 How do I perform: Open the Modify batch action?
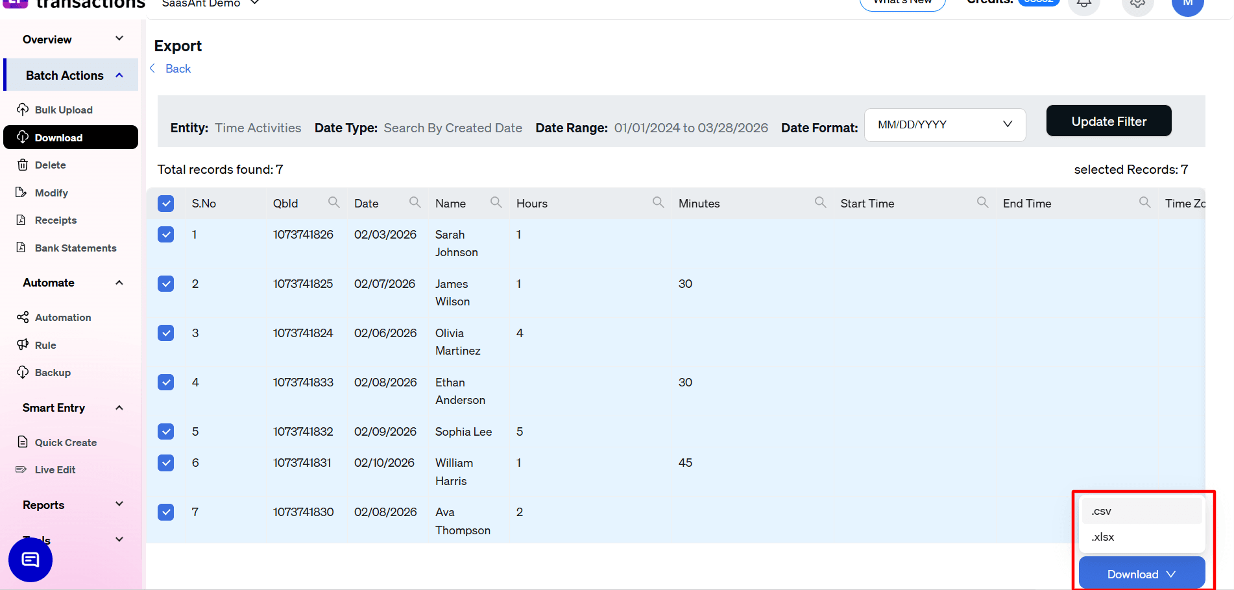coord(51,193)
